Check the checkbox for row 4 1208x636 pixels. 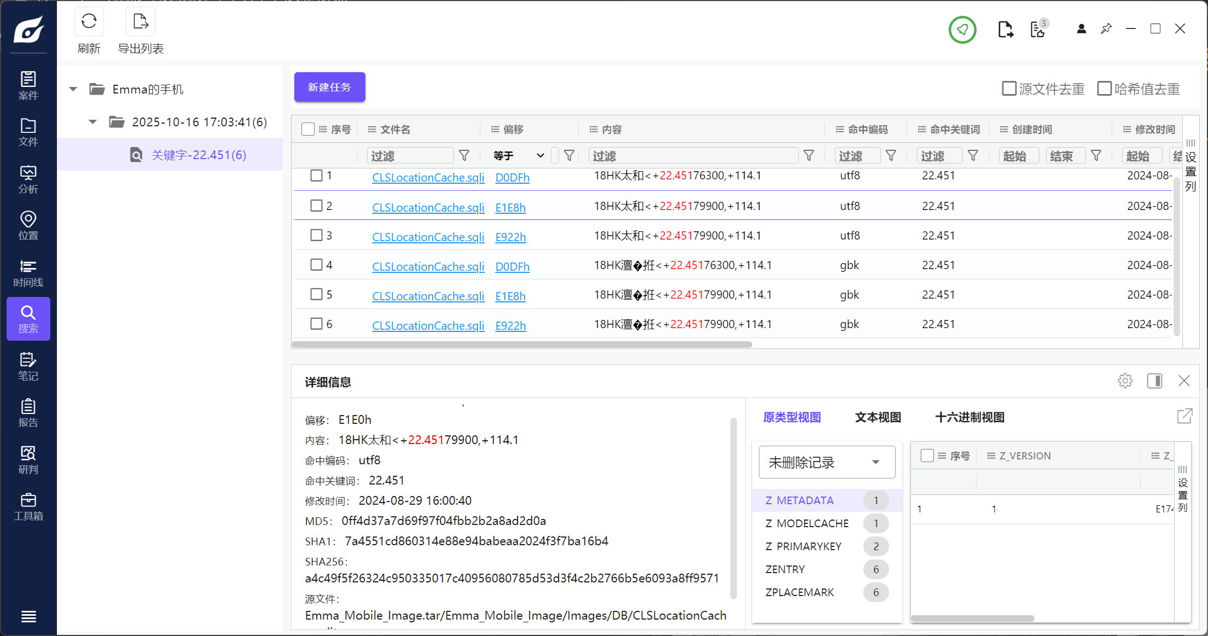pos(316,265)
